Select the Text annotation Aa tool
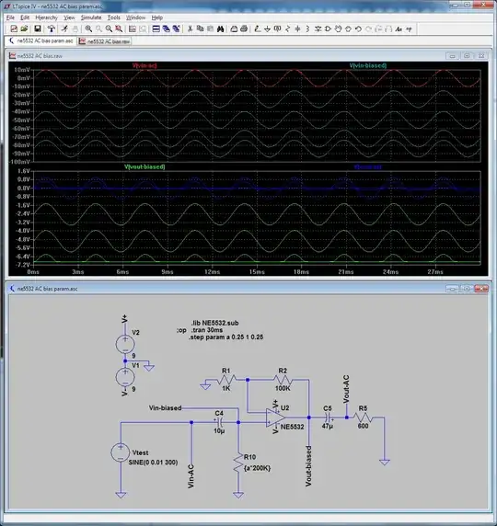 coord(399,29)
